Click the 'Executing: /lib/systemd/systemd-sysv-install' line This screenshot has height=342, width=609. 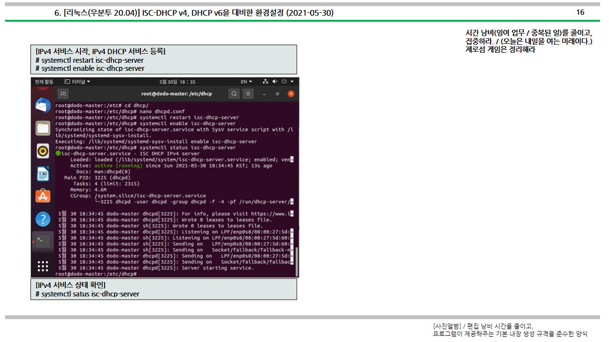[x=156, y=142]
